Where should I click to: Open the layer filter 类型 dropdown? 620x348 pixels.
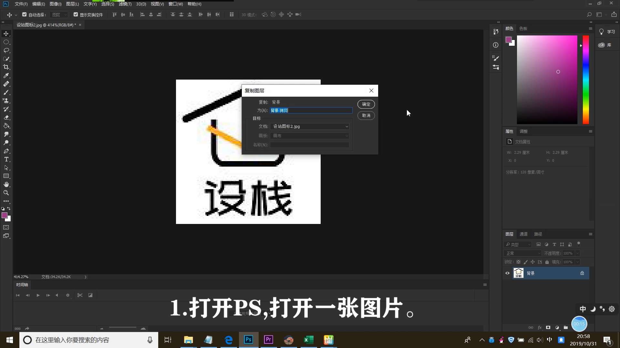518,245
